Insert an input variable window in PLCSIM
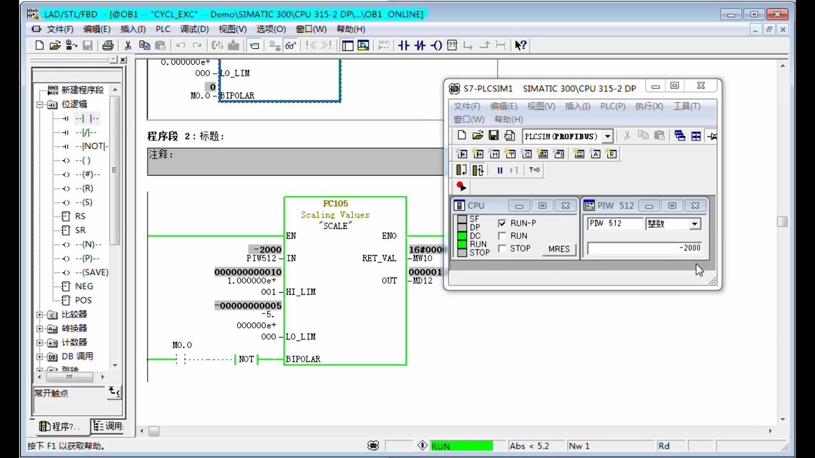Image resolution: width=815 pixels, height=458 pixels. (x=462, y=154)
